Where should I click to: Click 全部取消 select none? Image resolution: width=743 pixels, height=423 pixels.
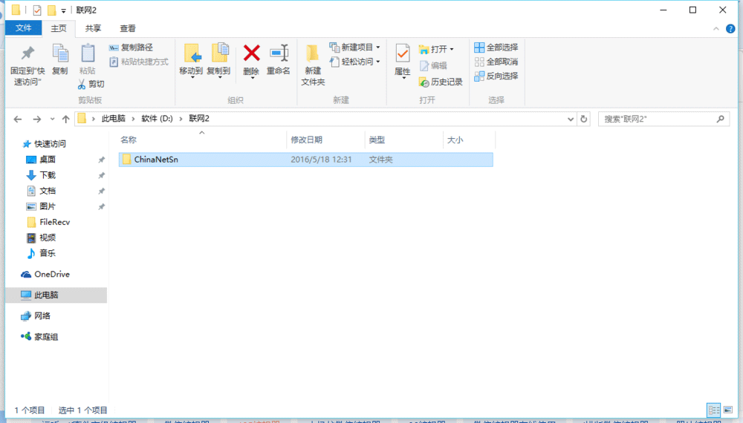(x=496, y=62)
